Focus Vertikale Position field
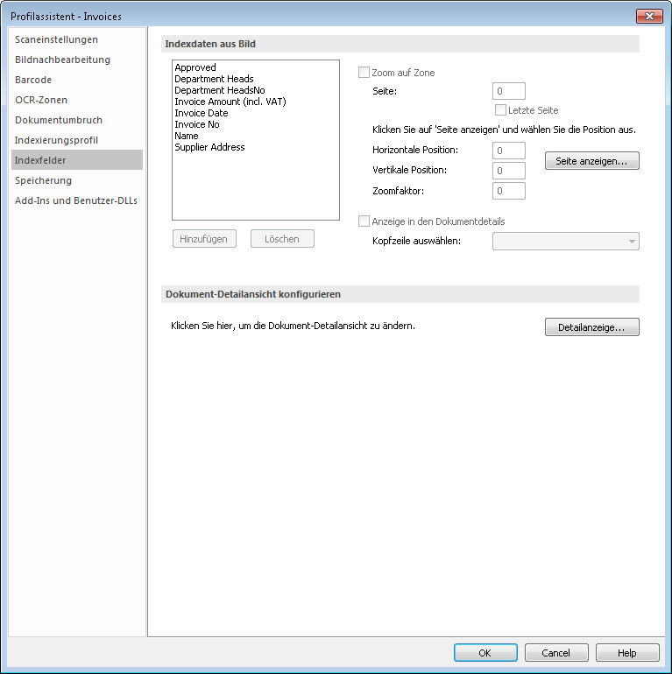The height and width of the screenshot is (674, 672). (x=509, y=171)
